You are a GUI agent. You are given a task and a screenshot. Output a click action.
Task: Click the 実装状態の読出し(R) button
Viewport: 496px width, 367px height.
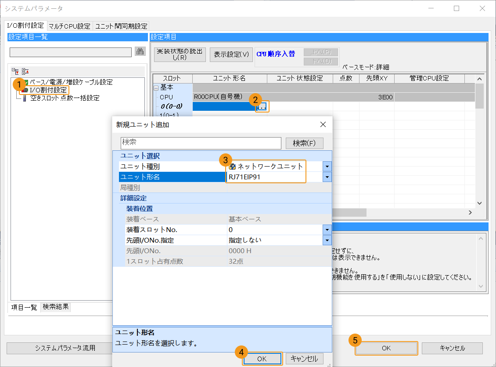pos(180,55)
